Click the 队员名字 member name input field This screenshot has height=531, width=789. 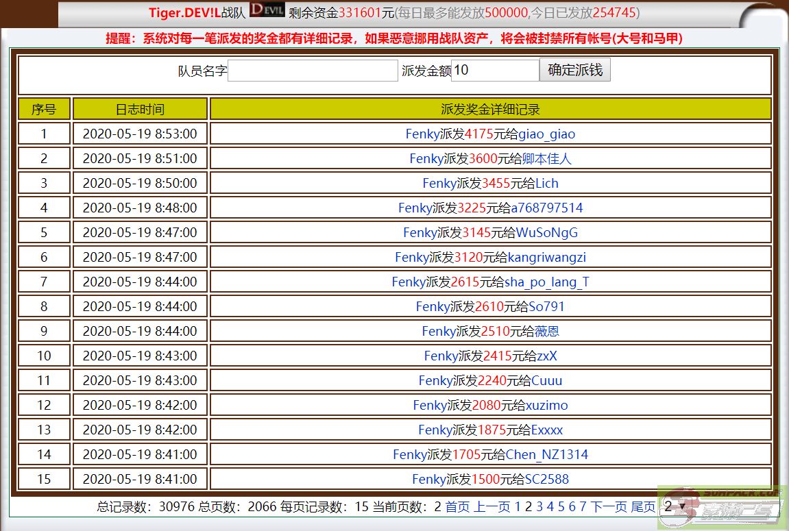[313, 71]
